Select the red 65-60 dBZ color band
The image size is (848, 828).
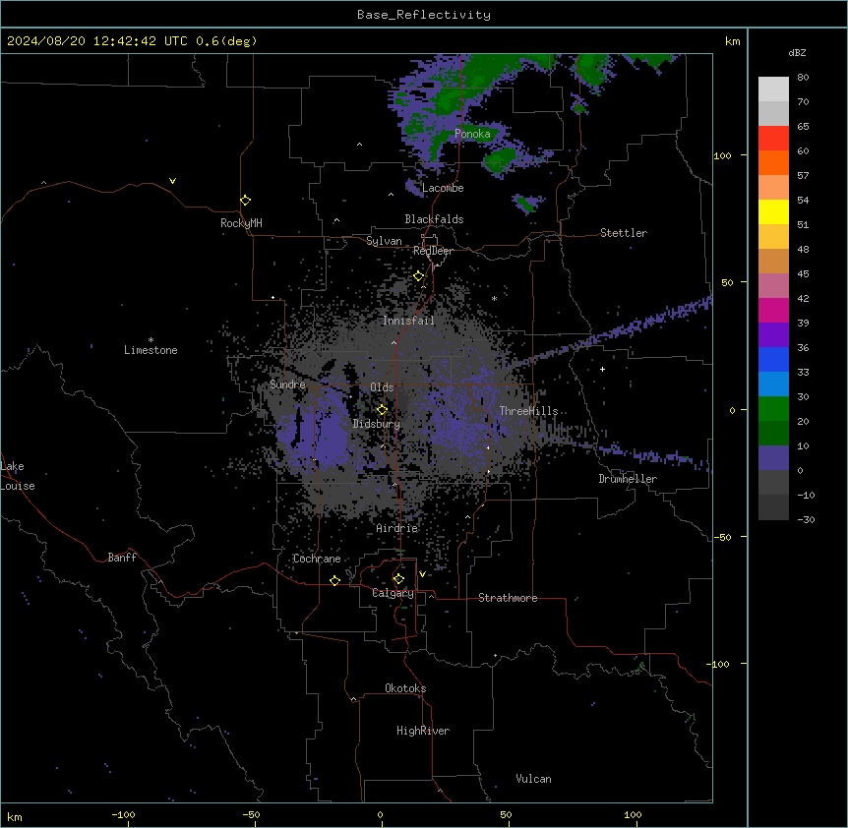point(773,139)
